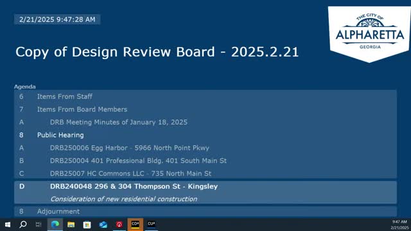
Task: Select agenda item 7 Items From Board Members
Action: [205, 109]
